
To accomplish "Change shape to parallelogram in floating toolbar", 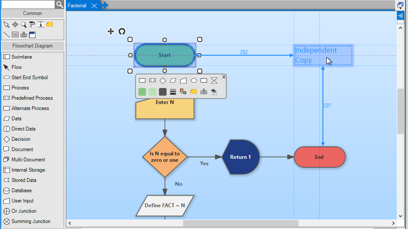I will [173, 80].
